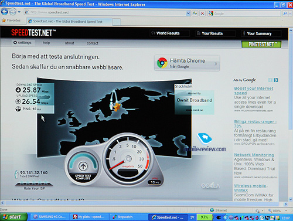Click the Ownit Broadband host name
The image size is (293, 221).
tap(195, 100)
